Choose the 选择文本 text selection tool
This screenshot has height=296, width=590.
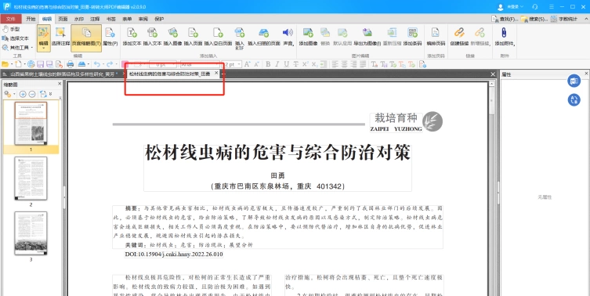(15, 38)
